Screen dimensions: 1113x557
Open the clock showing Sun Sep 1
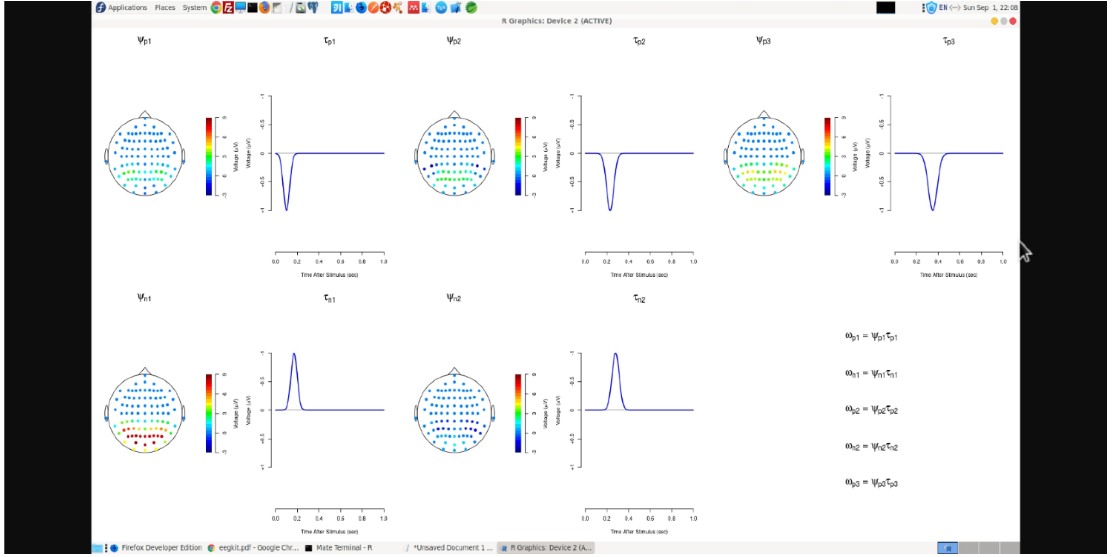pos(990,8)
